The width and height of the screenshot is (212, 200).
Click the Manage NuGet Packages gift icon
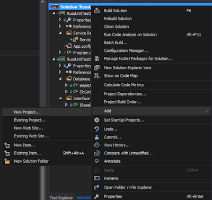96,58
